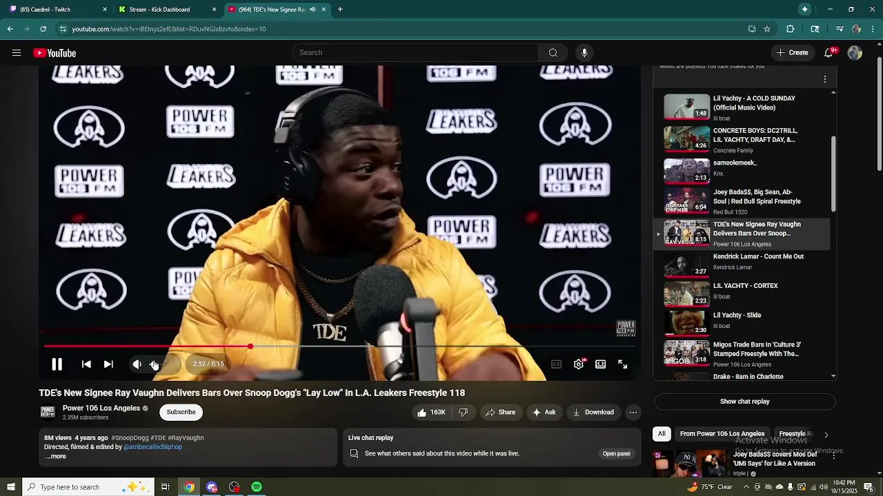The width and height of the screenshot is (883, 496).
Task: Switch to theater mode
Action: click(x=601, y=364)
